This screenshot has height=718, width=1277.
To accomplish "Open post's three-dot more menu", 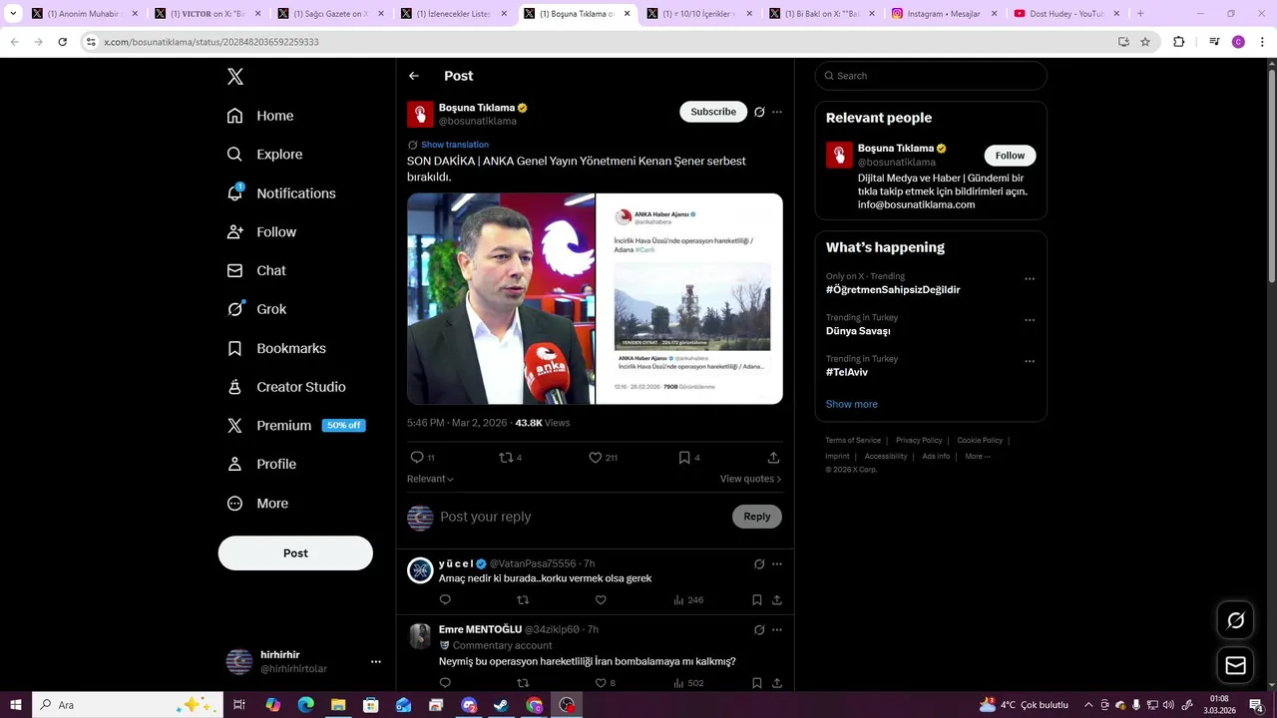I will point(777,112).
